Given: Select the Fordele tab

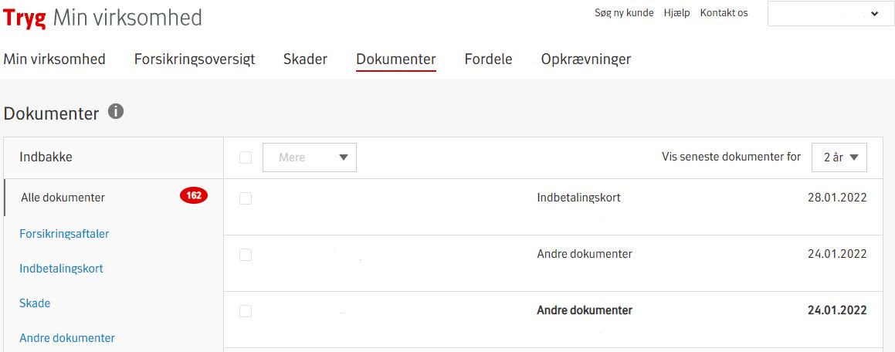Looking at the screenshot, I should click(x=488, y=59).
